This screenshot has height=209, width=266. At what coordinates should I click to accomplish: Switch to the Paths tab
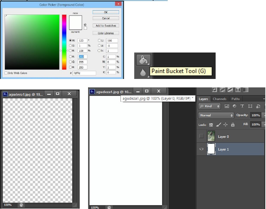[235, 99]
